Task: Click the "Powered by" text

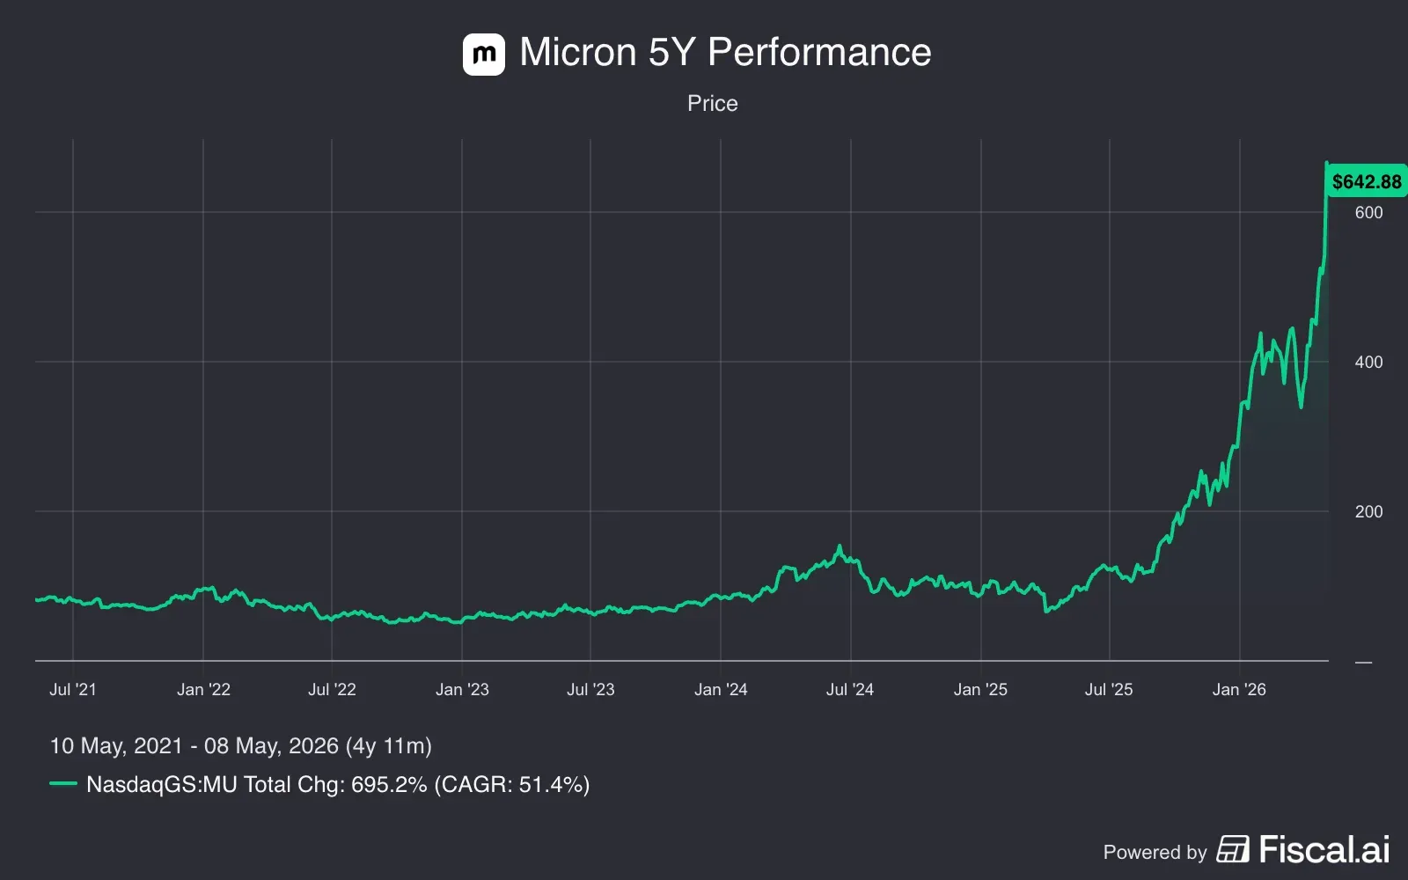Action: 1155,852
